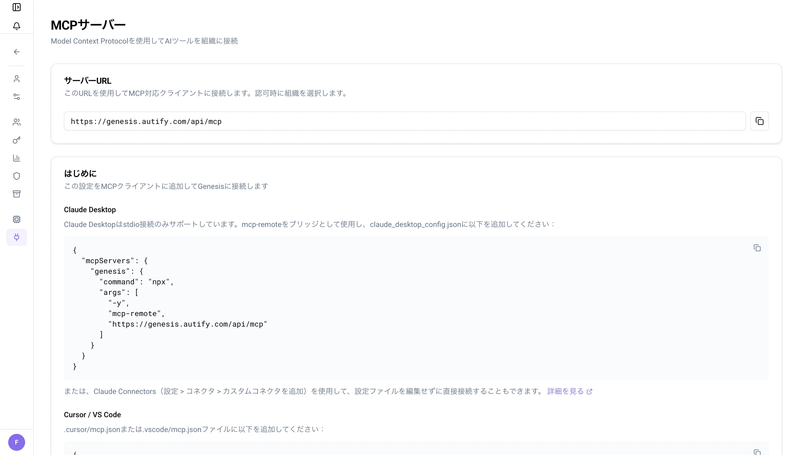Copy the Claude Desktop JSON config
This screenshot has height=455, width=799.
pyautogui.click(x=757, y=248)
